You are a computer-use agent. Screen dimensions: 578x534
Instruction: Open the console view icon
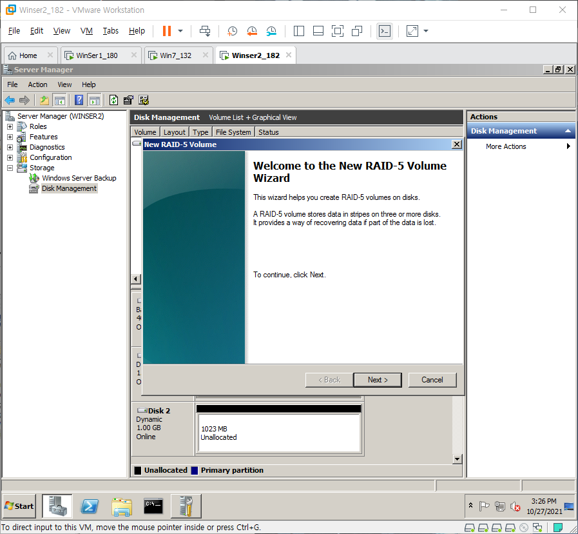[x=385, y=31]
